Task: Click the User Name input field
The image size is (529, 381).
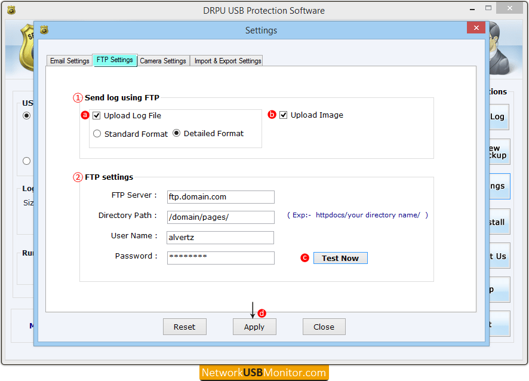Action: (220, 238)
